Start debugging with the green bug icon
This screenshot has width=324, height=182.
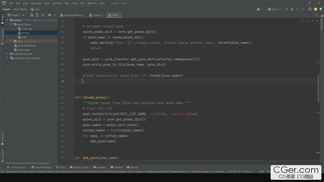292,9
